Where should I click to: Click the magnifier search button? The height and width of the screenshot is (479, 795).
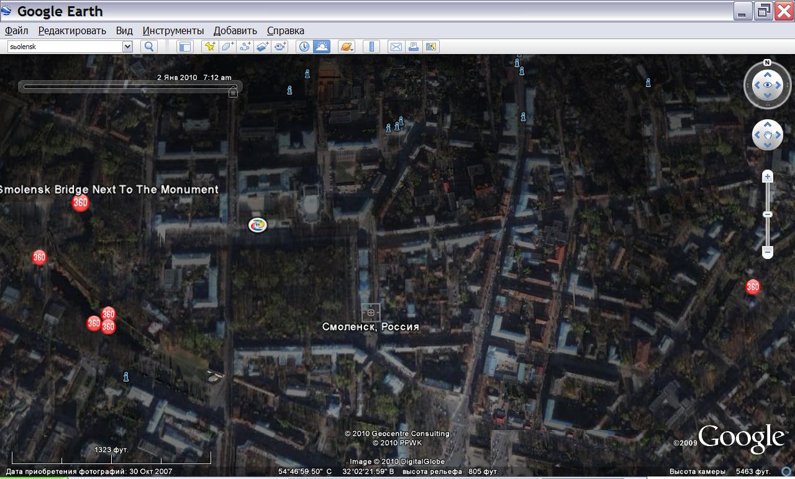click(x=149, y=46)
